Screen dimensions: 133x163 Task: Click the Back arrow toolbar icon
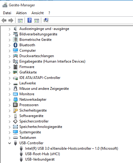click(4, 20)
